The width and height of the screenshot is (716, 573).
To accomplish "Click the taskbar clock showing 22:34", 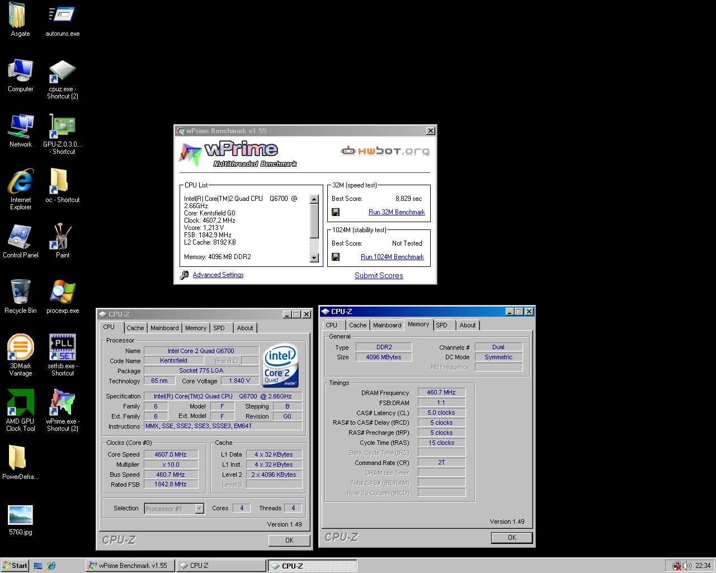I will (x=703, y=566).
